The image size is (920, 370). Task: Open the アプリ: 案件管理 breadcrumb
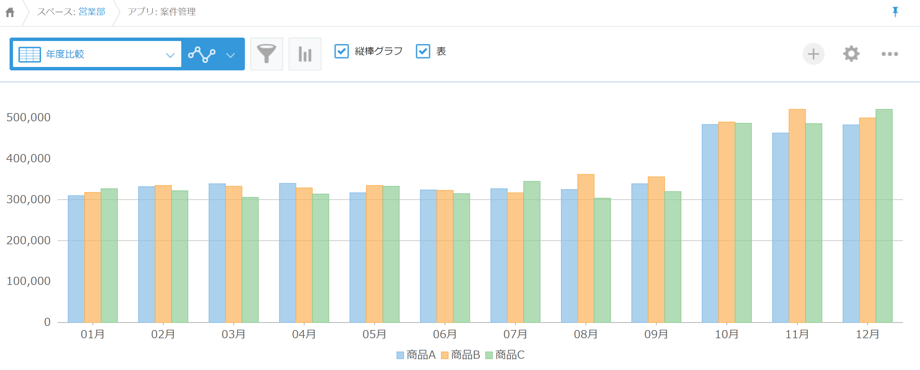coord(162,12)
